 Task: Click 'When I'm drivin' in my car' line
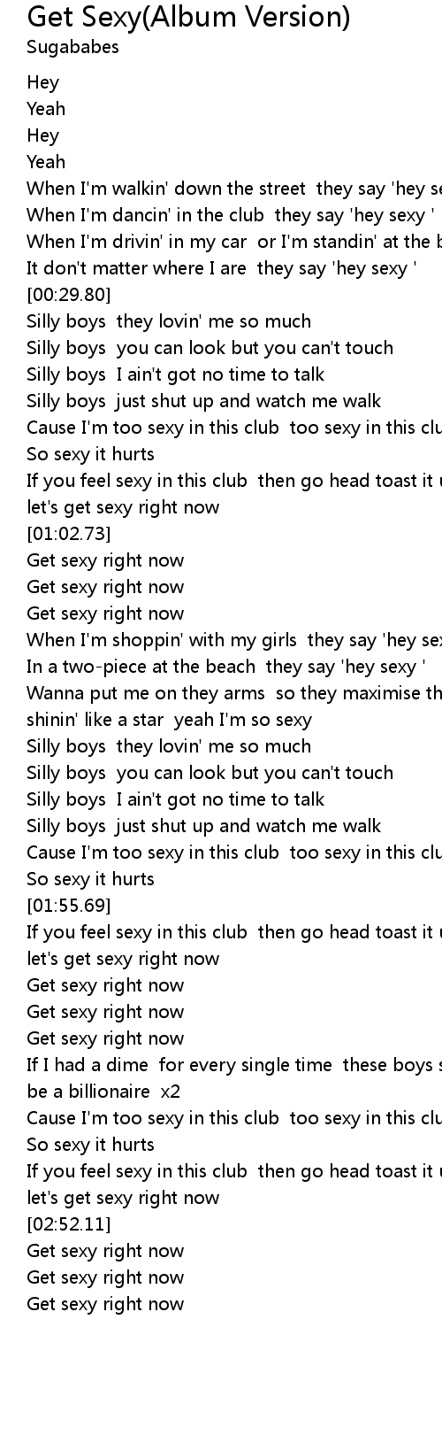coord(234,242)
